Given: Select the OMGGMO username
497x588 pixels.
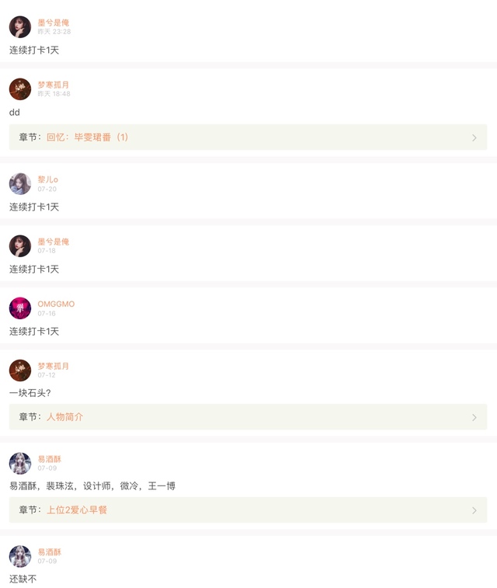Looking at the screenshot, I should (56, 304).
